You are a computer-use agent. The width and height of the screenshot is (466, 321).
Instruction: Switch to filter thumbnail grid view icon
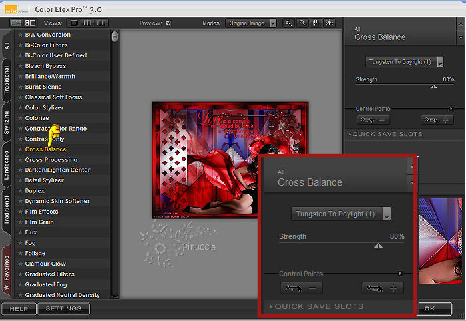30,23
